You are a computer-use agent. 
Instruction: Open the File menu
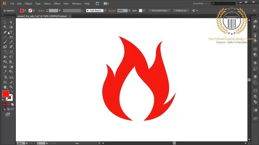[x=12, y=4]
